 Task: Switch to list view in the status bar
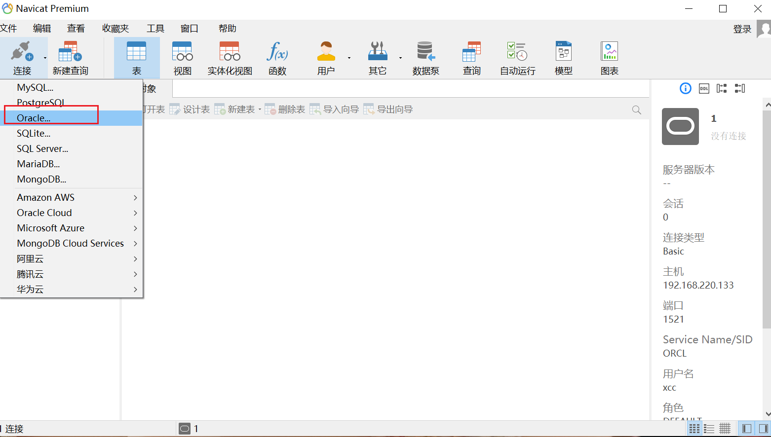pos(709,428)
